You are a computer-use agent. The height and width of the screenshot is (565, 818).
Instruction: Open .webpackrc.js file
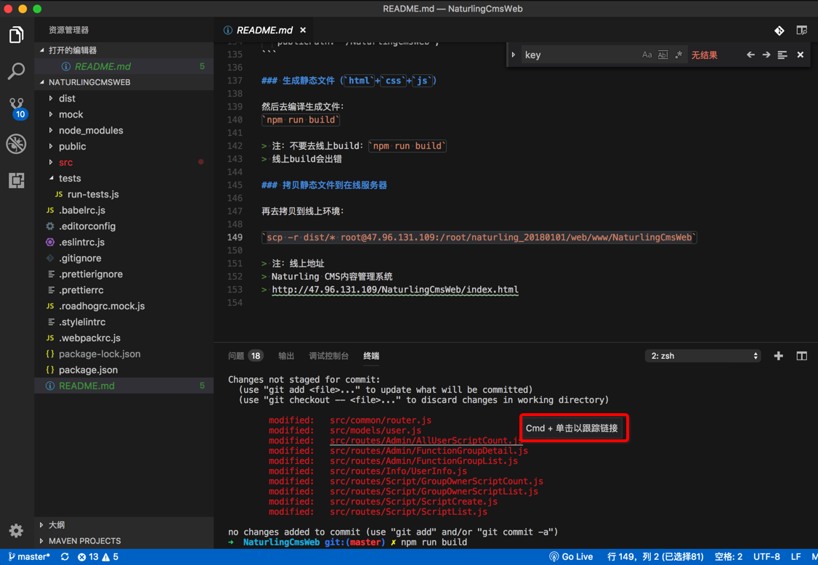tap(123, 338)
